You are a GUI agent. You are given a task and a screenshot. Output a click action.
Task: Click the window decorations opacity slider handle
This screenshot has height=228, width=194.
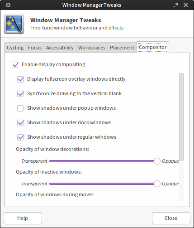[157, 161]
